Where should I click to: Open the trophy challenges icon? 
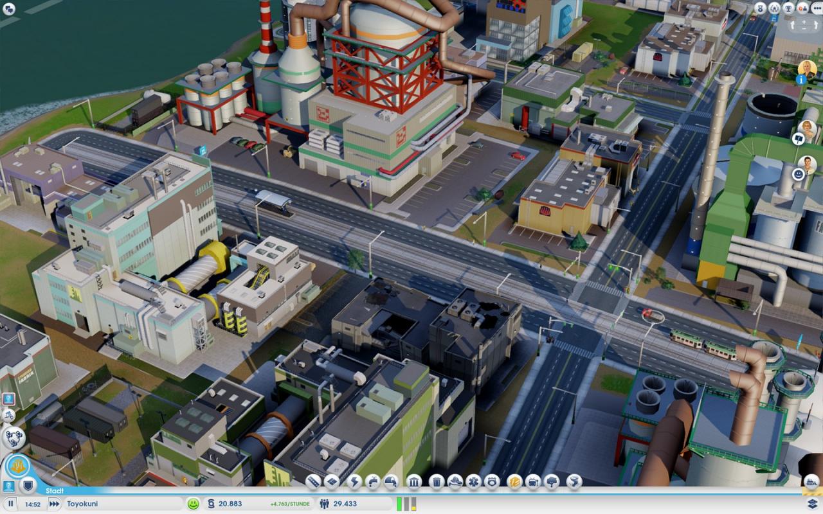(790, 8)
